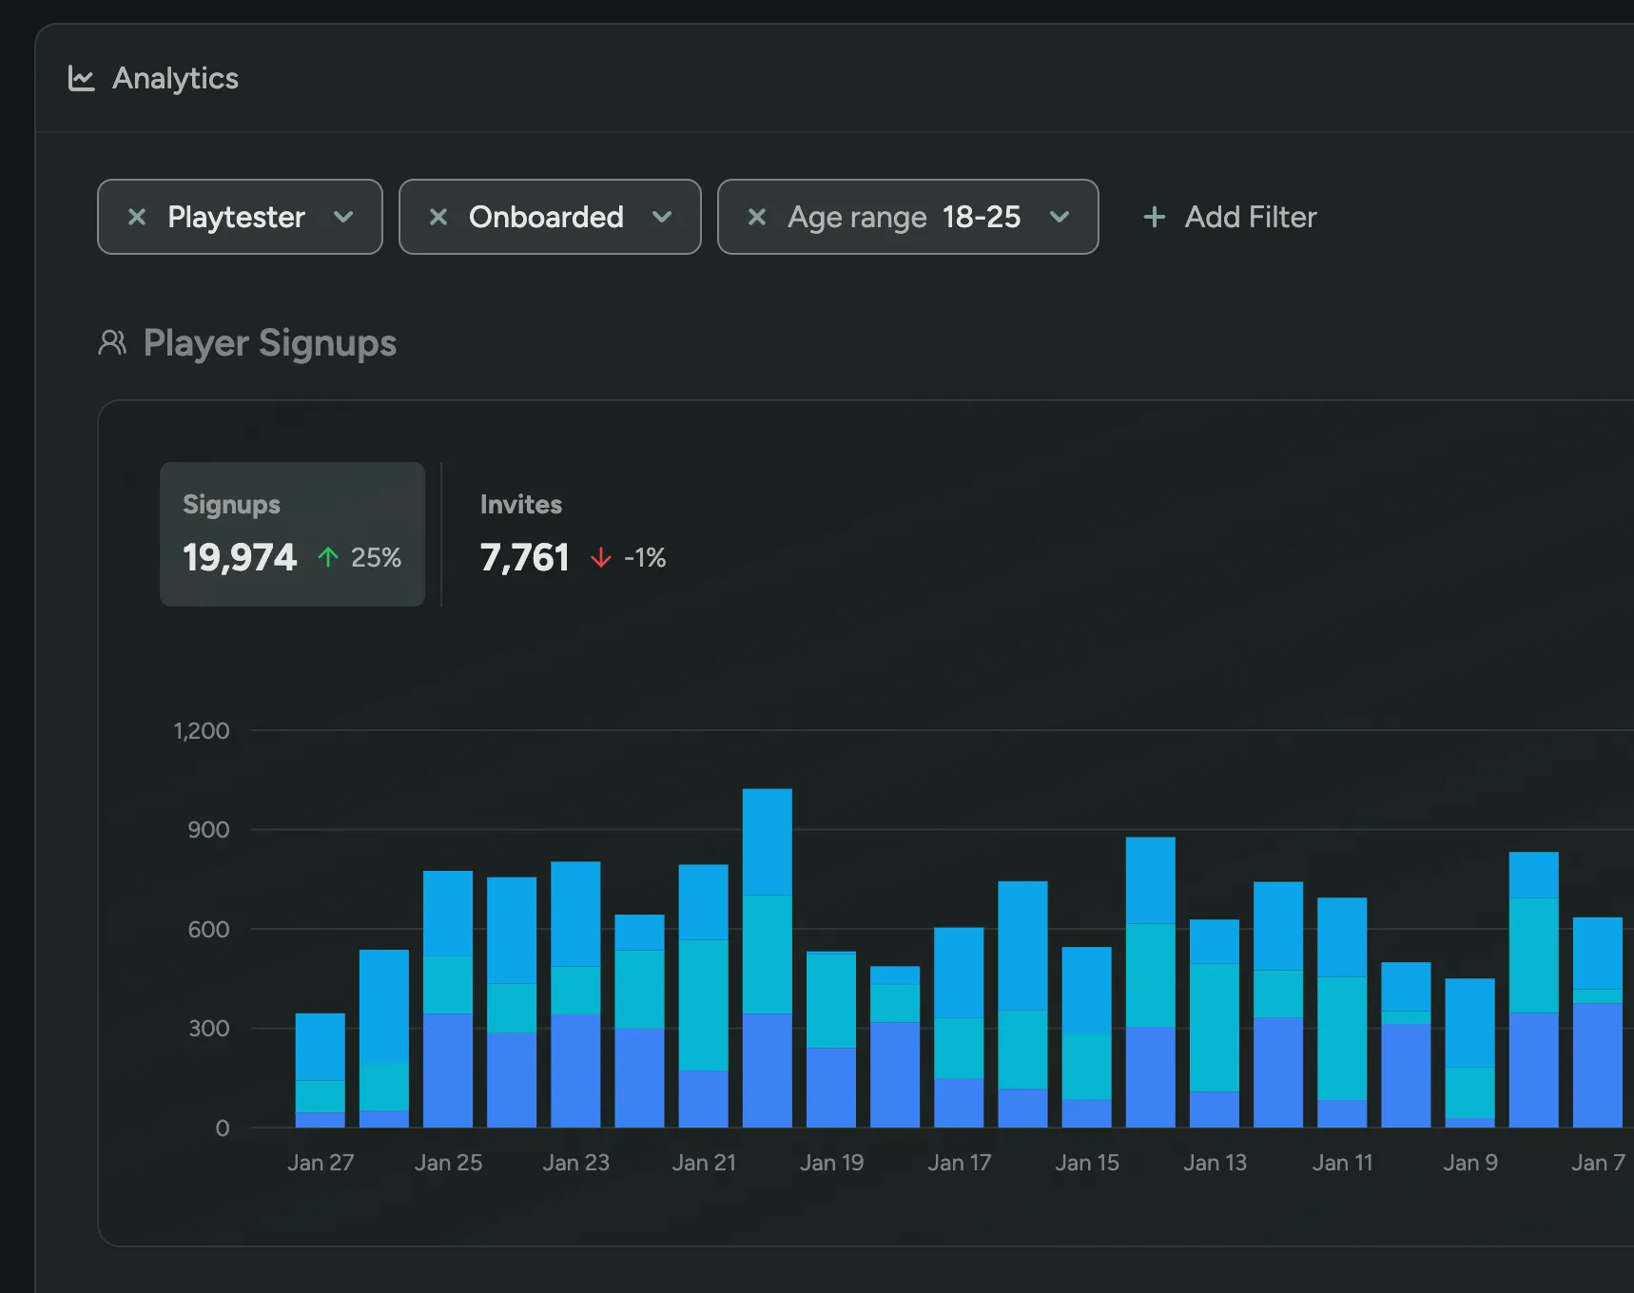Click the plus icon beside Add Filter
This screenshot has width=1634, height=1293.
pyautogui.click(x=1153, y=217)
